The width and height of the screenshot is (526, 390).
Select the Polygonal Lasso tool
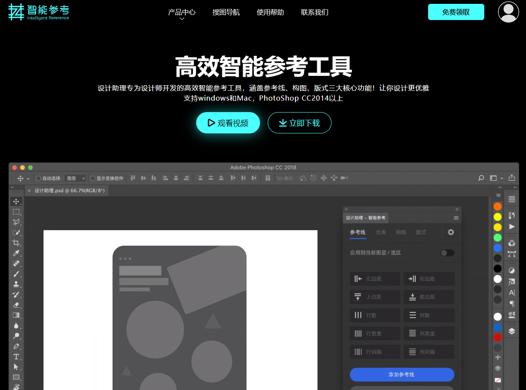16,222
